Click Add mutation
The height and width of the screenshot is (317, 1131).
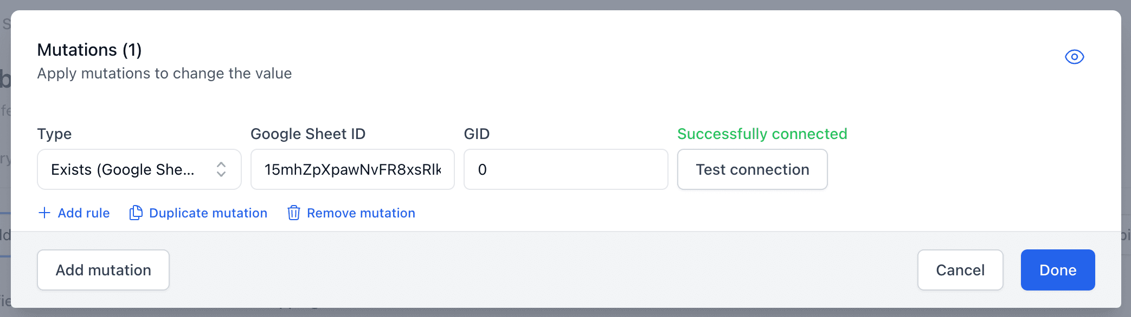coord(103,270)
